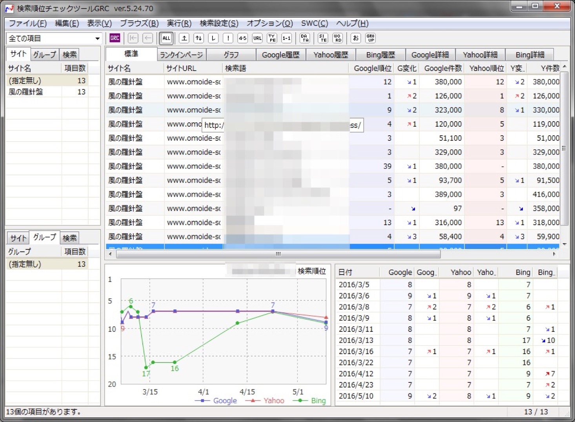Click the SITE toolbar icon

point(323,38)
